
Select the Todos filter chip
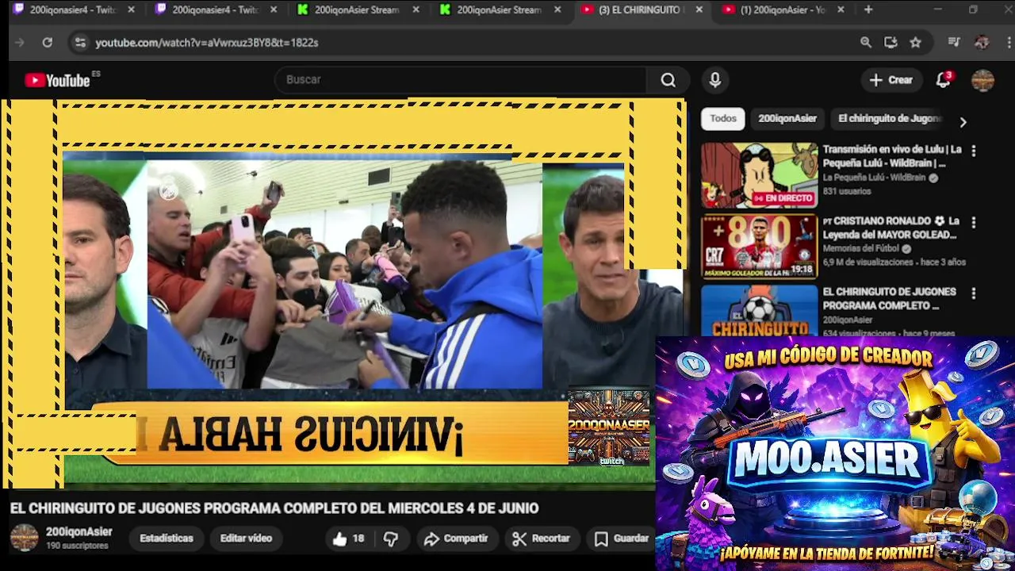[723, 119]
